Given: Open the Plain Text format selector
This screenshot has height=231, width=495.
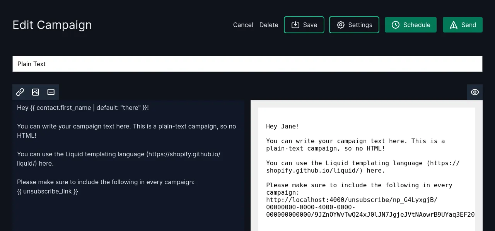Looking at the screenshot, I should click(x=247, y=64).
